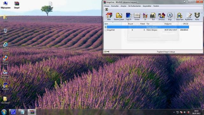Show archive Bilgi info
Screen dimensions: 204x115
[170, 16]
